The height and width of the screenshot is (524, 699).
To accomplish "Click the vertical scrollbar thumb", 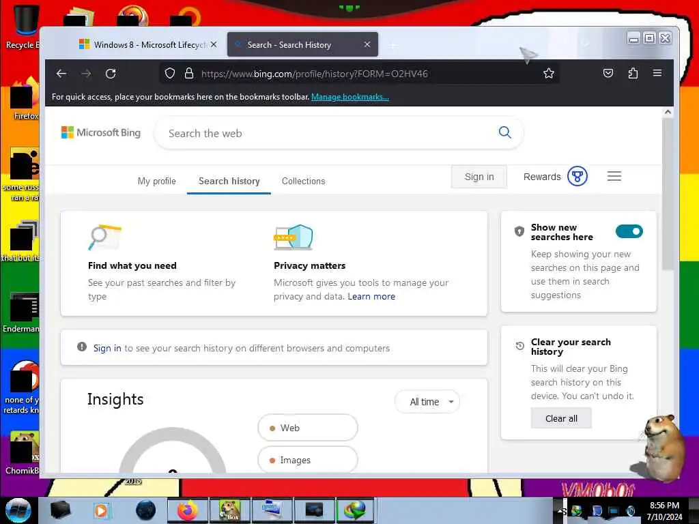I will click(668, 194).
